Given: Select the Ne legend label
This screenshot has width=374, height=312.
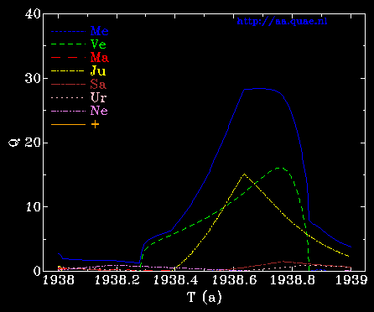Looking at the screenshot, I should [x=99, y=111].
